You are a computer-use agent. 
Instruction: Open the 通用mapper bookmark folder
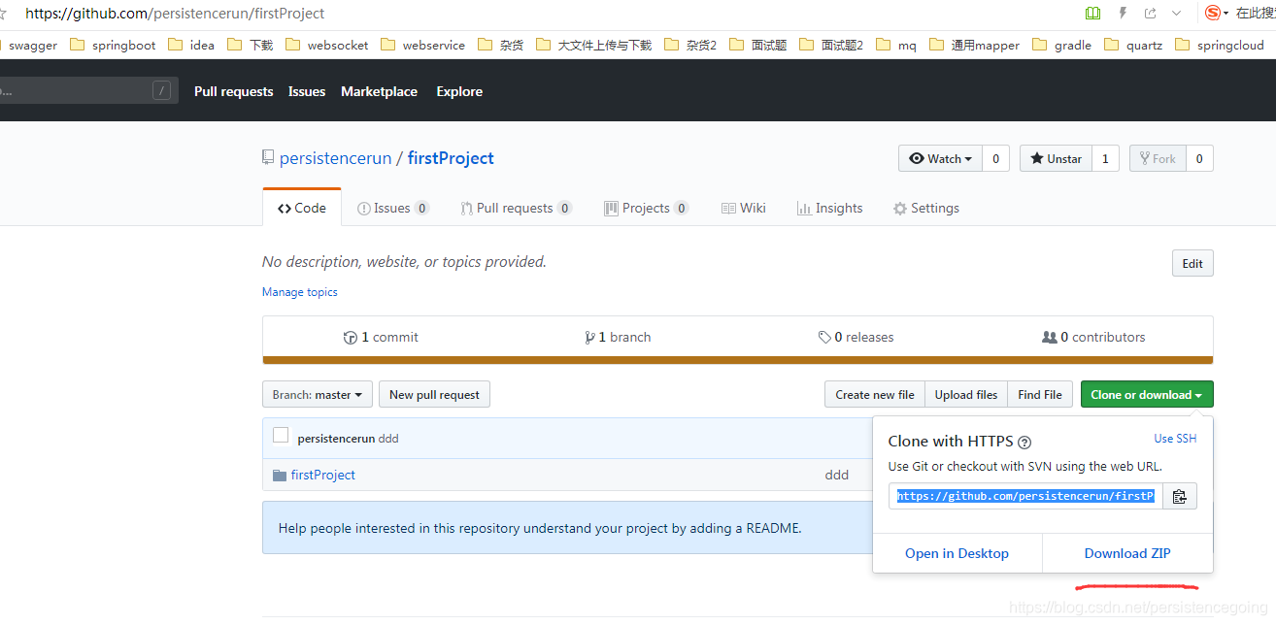[974, 45]
